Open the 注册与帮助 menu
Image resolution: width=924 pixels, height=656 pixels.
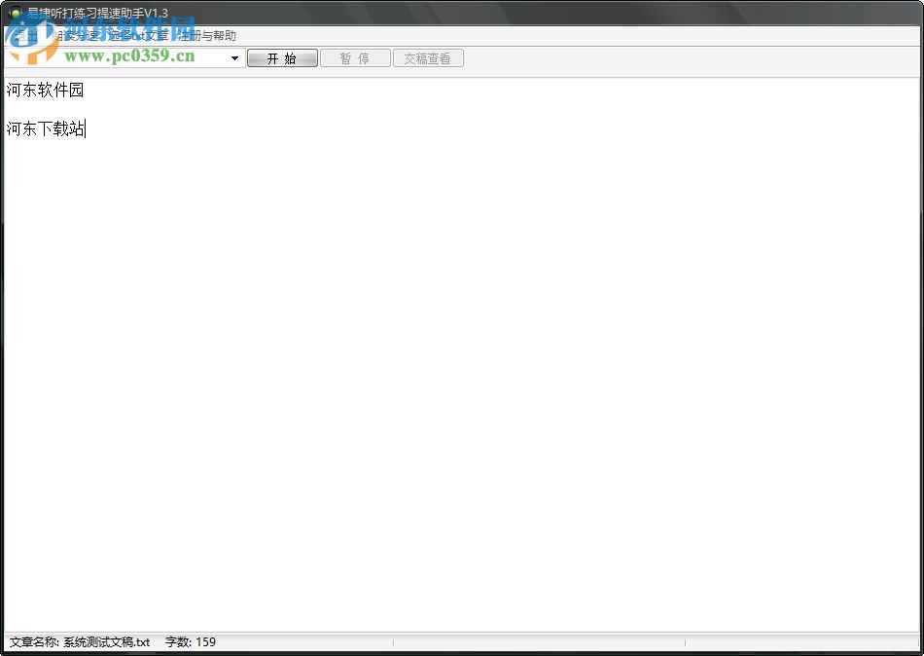pos(207,36)
